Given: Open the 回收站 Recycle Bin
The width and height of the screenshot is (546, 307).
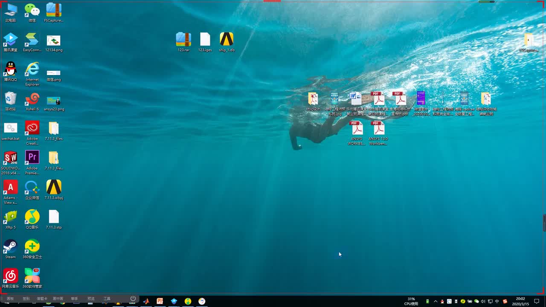Looking at the screenshot, I should click(x=11, y=101).
